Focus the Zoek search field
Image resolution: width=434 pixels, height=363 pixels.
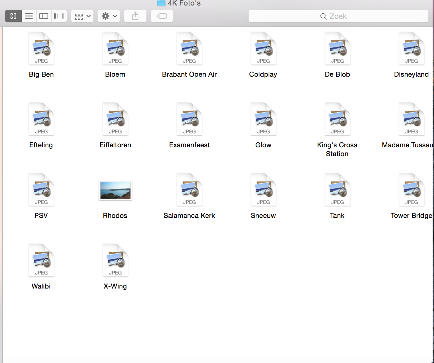pos(338,16)
